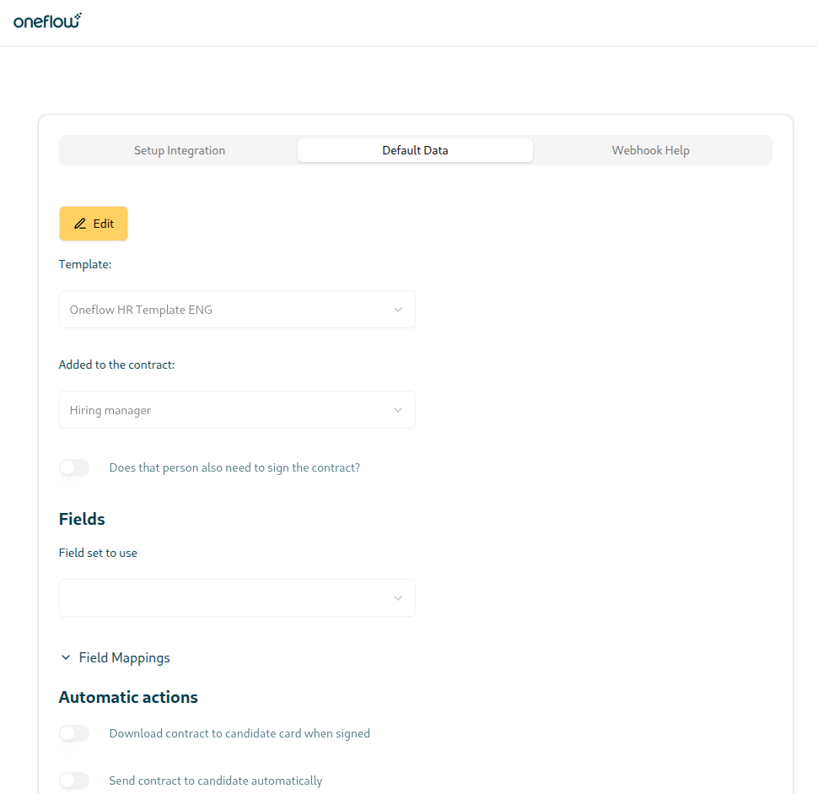818x794 pixels.
Task: Click 'Download contract to candidate card when signed' text
Action: click(x=240, y=733)
